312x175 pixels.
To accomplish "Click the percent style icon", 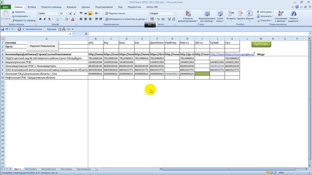I will [x=158, y=19].
